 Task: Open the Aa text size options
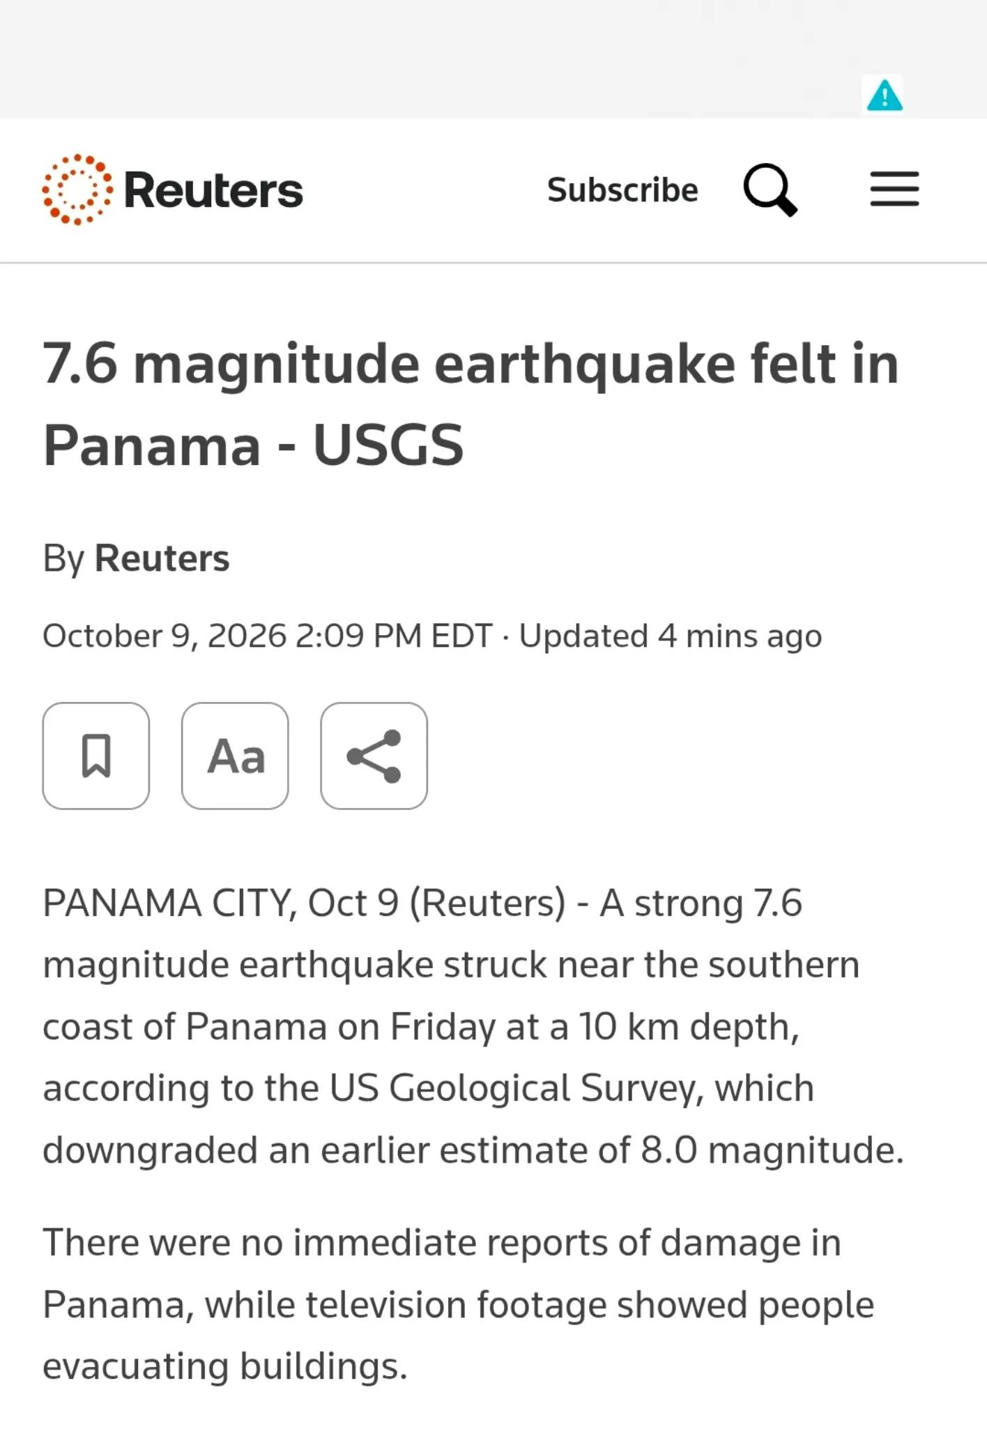pyautogui.click(x=235, y=756)
